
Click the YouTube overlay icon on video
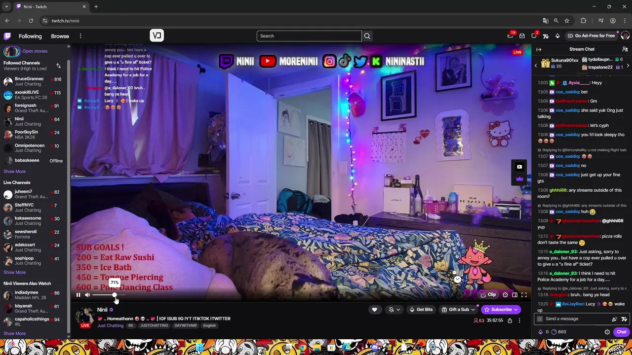[519, 167]
